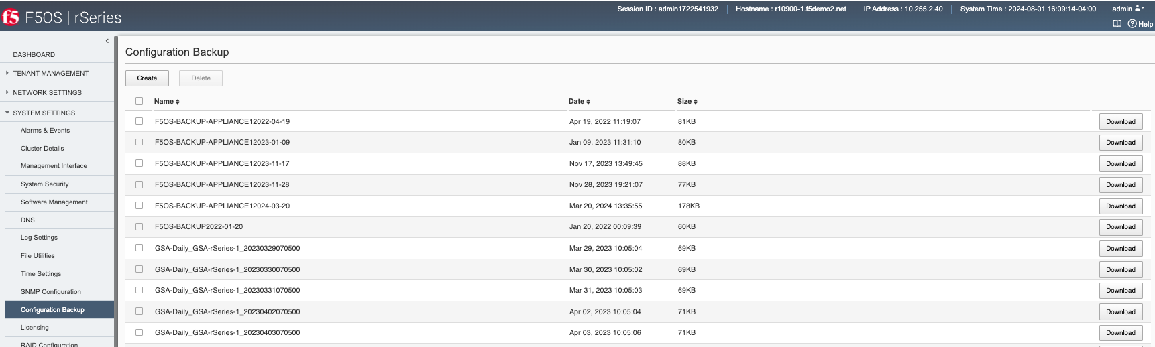This screenshot has width=1155, height=347.
Task: Open Cluster Details page
Action: [42, 148]
